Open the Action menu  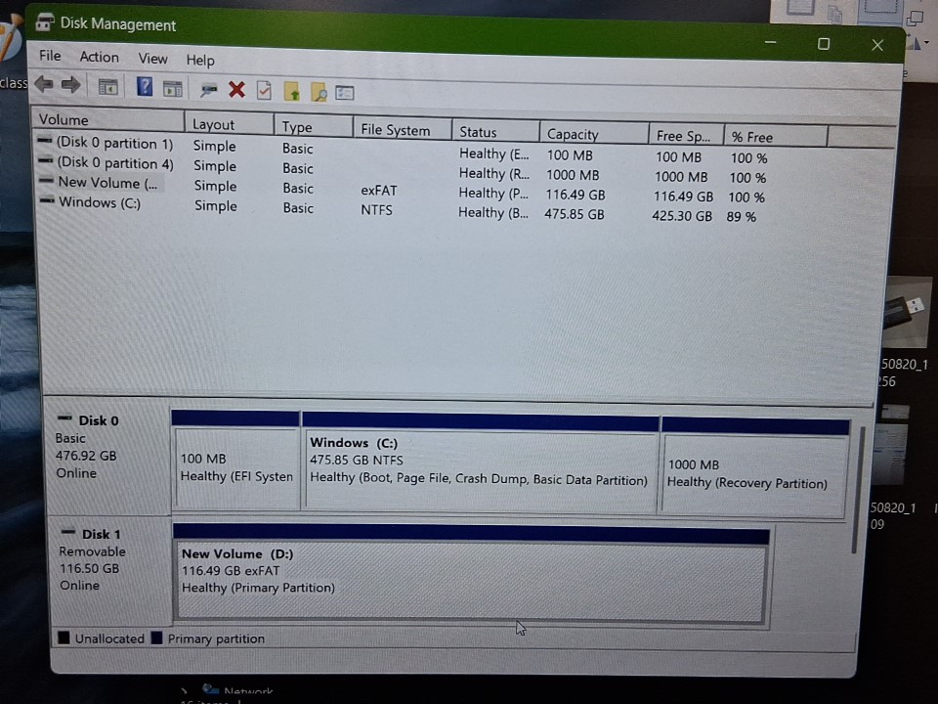[100, 57]
